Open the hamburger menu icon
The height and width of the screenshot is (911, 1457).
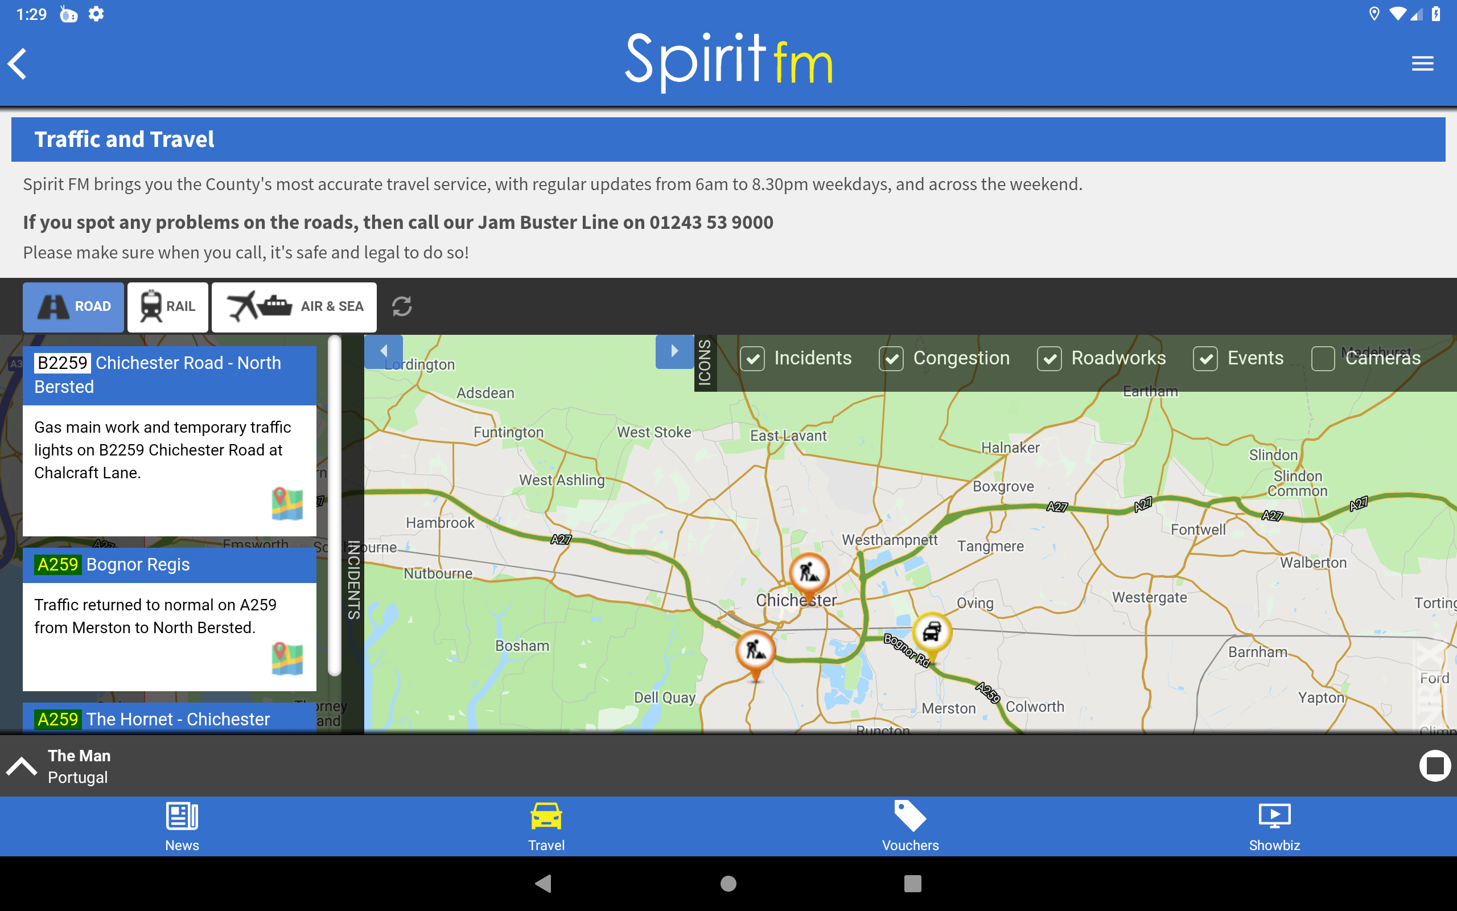click(x=1422, y=63)
